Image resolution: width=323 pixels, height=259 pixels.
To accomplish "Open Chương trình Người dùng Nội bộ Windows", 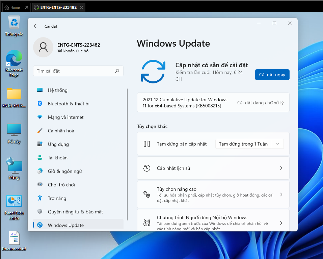I will (213, 220).
